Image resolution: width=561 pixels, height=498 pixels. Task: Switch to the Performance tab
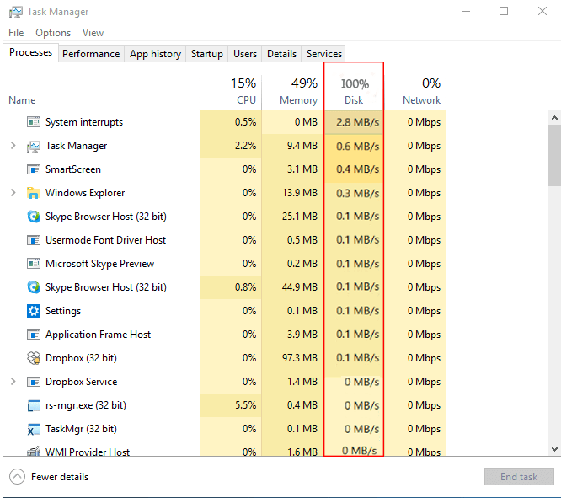click(91, 54)
